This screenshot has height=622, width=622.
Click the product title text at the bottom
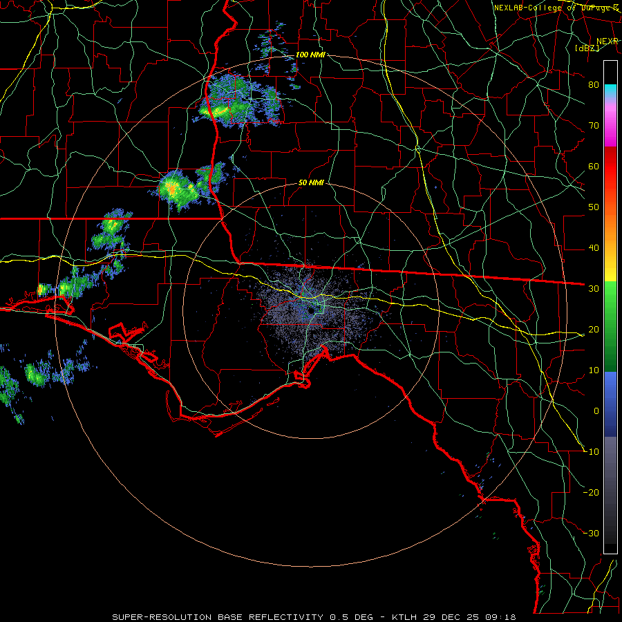tap(314, 617)
